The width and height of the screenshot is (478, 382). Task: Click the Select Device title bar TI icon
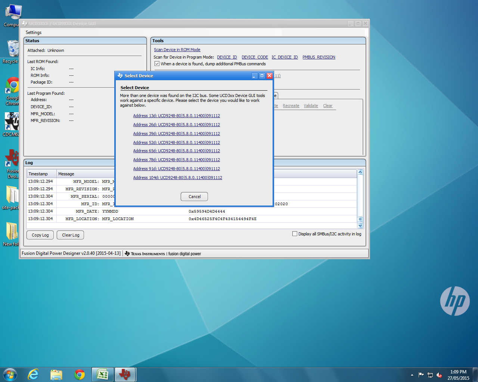pos(120,76)
